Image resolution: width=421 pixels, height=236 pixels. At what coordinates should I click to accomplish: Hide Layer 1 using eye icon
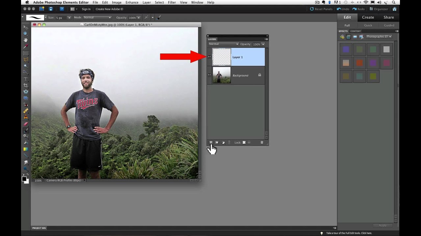point(209,57)
